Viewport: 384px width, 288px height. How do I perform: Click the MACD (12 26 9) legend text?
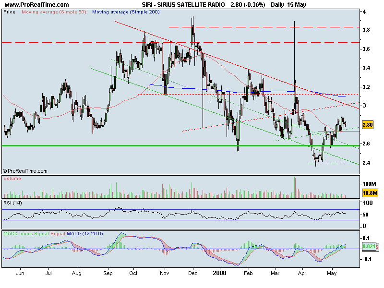coord(85,234)
